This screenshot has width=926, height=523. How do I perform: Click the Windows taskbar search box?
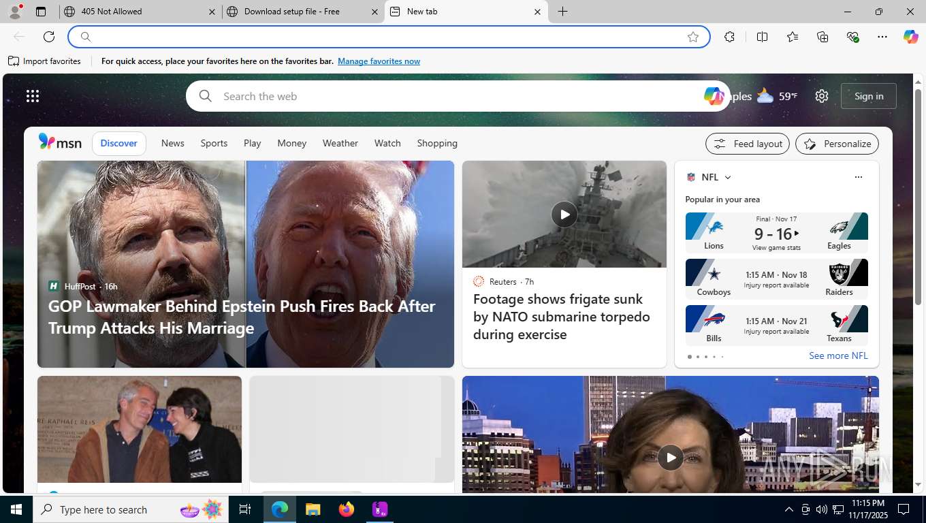pos(129,509)
